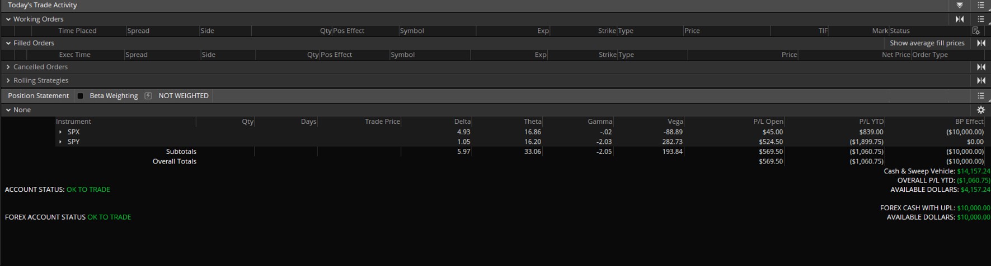Click the Filled Orders width-fit arrows icon

pyautogui.click(x=981, y=43)
